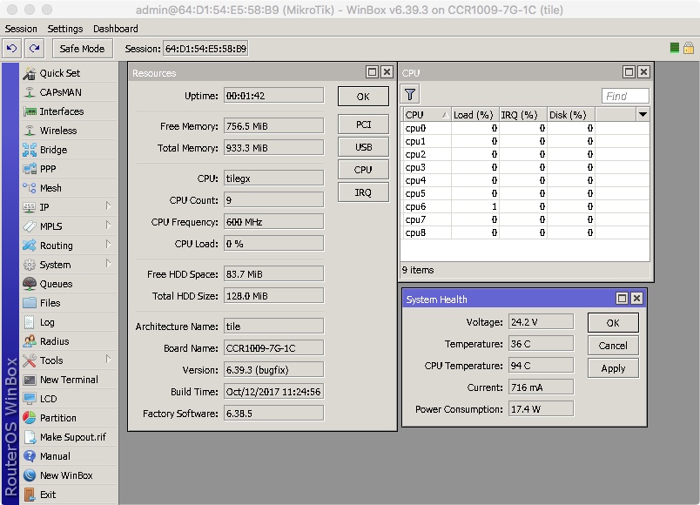Open the CAPsMAN sidebar item
Screen dimensions: 700x505
61,92
